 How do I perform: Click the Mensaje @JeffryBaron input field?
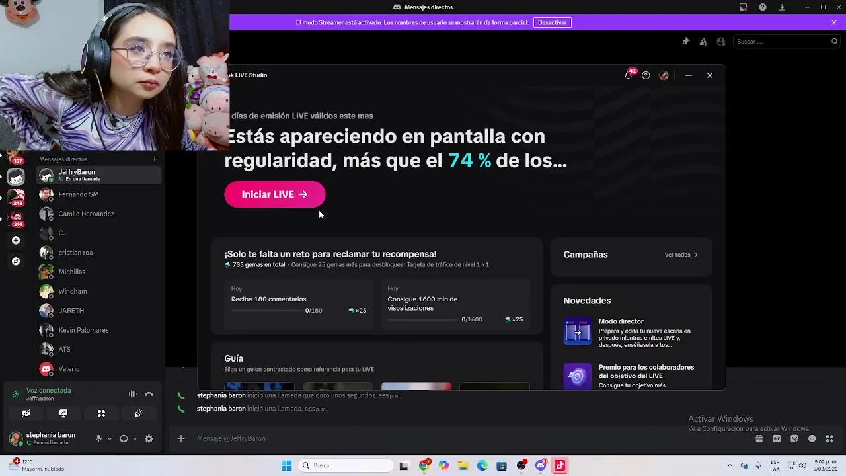[x=463, y=438]
